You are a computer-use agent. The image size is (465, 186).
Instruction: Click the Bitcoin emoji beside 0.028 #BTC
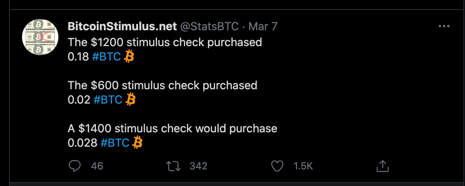point(138,143)
